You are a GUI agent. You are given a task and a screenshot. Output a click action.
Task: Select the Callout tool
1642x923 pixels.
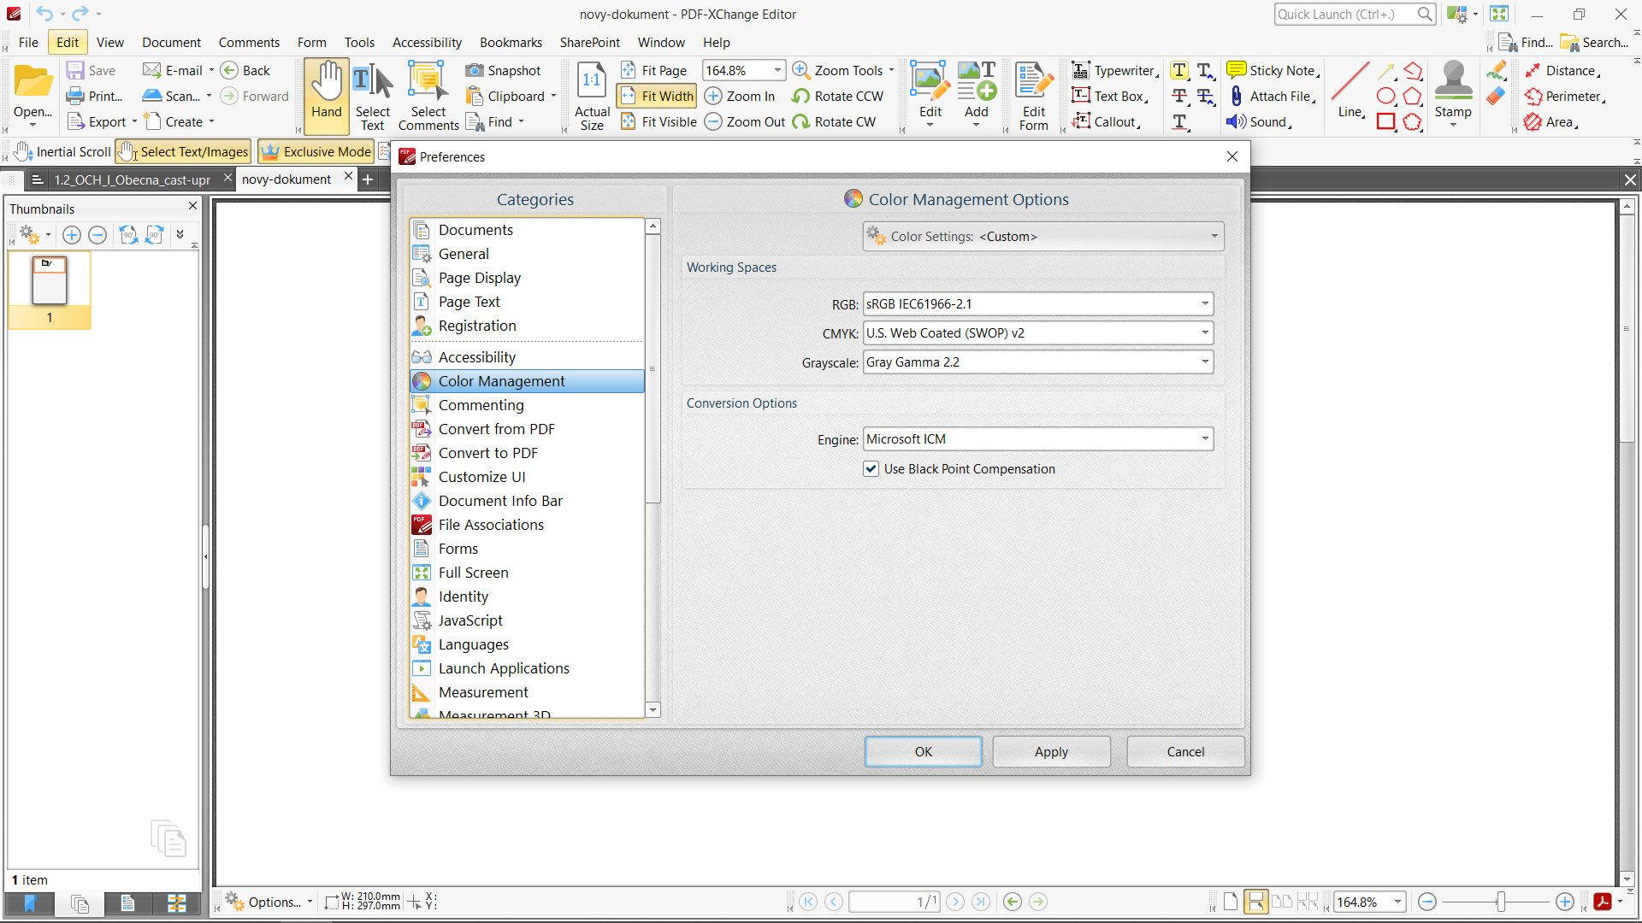pyautogui.click(x=1107, y=122)
